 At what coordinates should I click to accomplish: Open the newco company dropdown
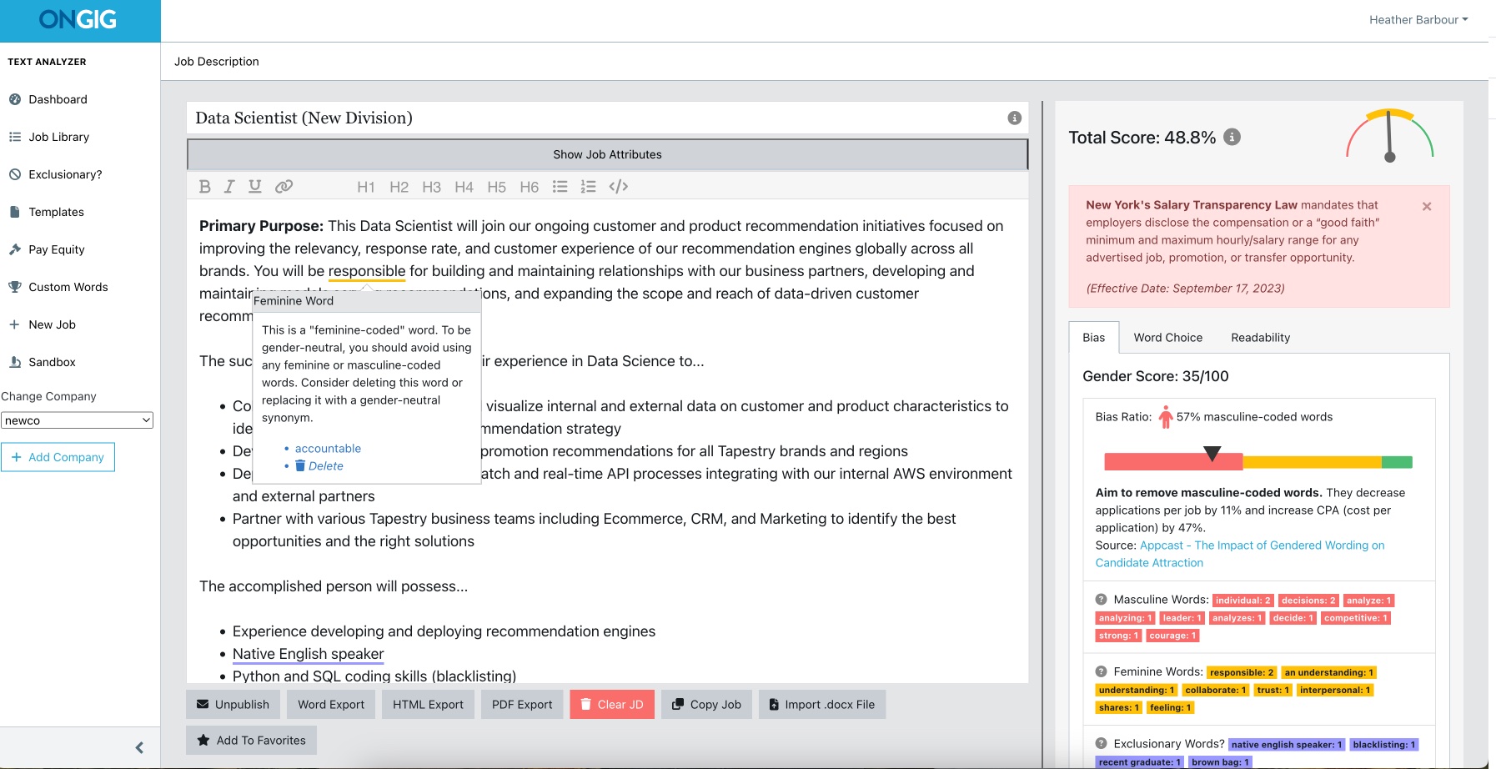click(77, 420)
